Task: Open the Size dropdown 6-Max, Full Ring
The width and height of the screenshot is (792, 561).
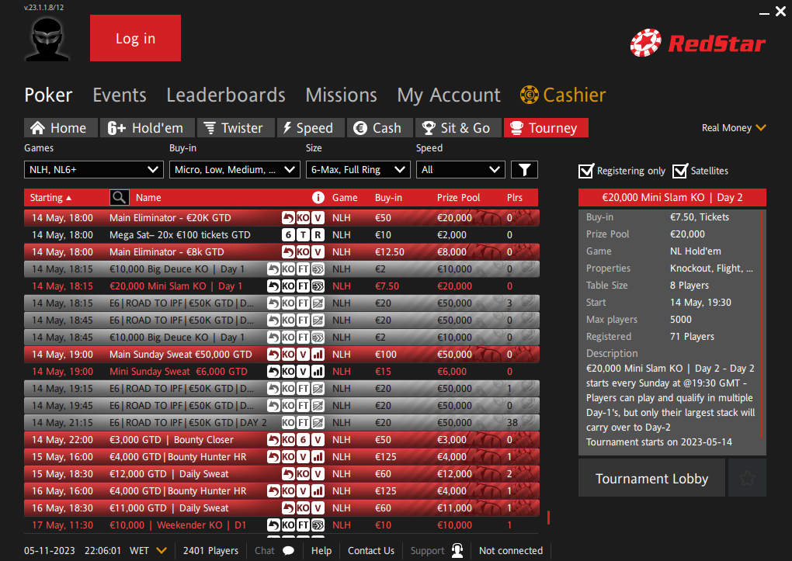Action: coord(358,170)
